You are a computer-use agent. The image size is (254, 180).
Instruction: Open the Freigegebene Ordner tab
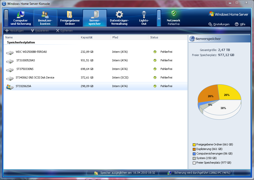[70, 18]
